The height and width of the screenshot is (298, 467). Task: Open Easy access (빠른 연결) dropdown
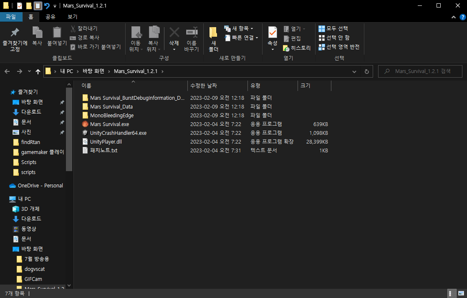tap(241, 38)
